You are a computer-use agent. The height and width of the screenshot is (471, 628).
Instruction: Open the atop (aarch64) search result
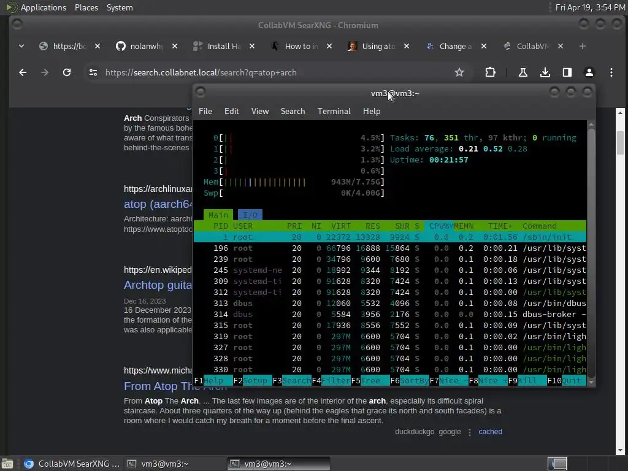(158, 204)
